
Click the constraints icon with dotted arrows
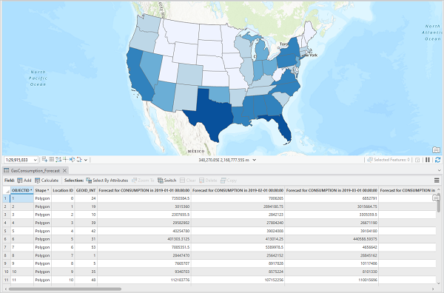tap(58, 160)
